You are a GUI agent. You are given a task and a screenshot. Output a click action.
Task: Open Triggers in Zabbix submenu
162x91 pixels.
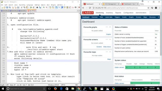pyautogui.click(x=117, y=17)
